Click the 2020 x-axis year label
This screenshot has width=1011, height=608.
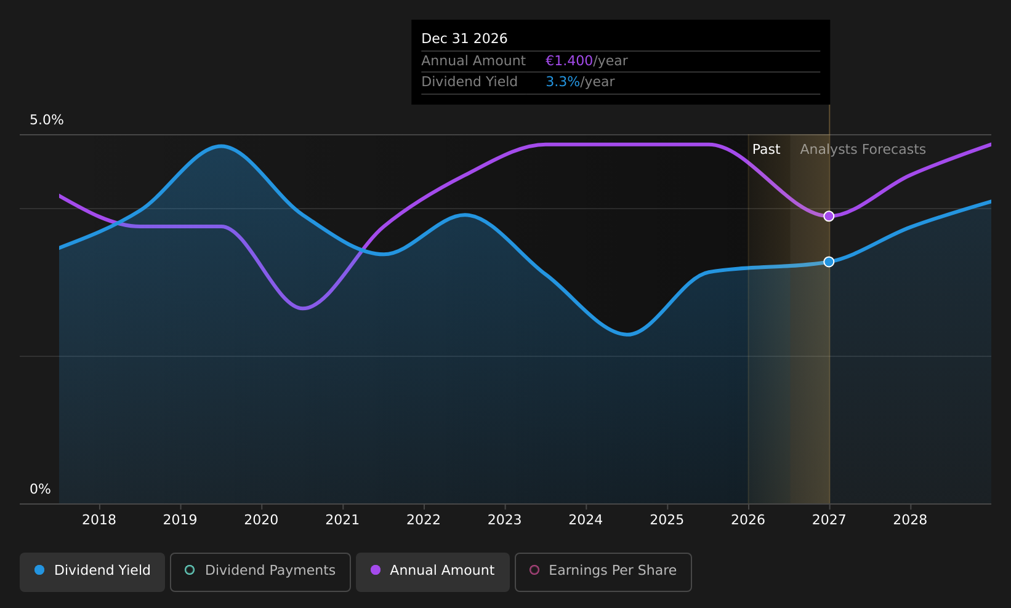261,520
